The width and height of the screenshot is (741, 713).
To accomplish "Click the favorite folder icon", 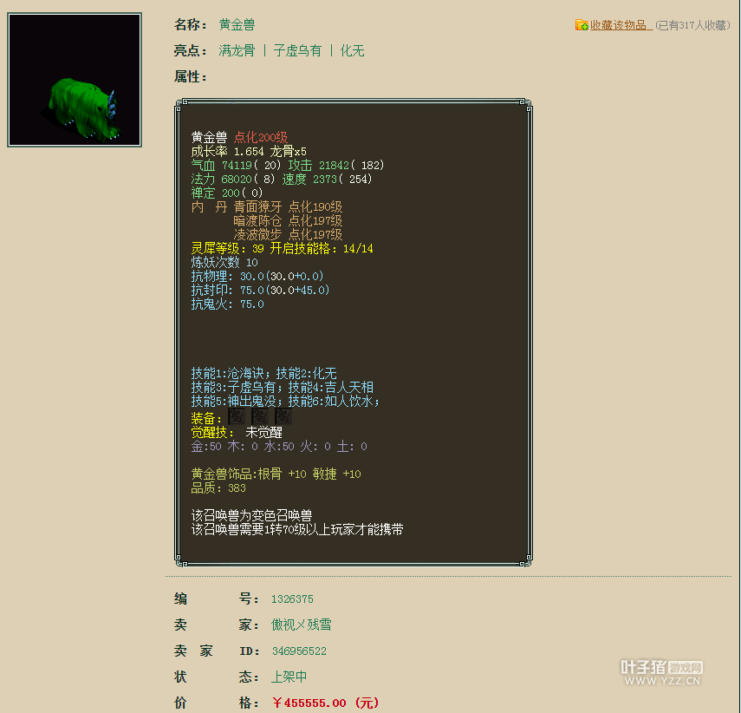I will pos(582,25).
